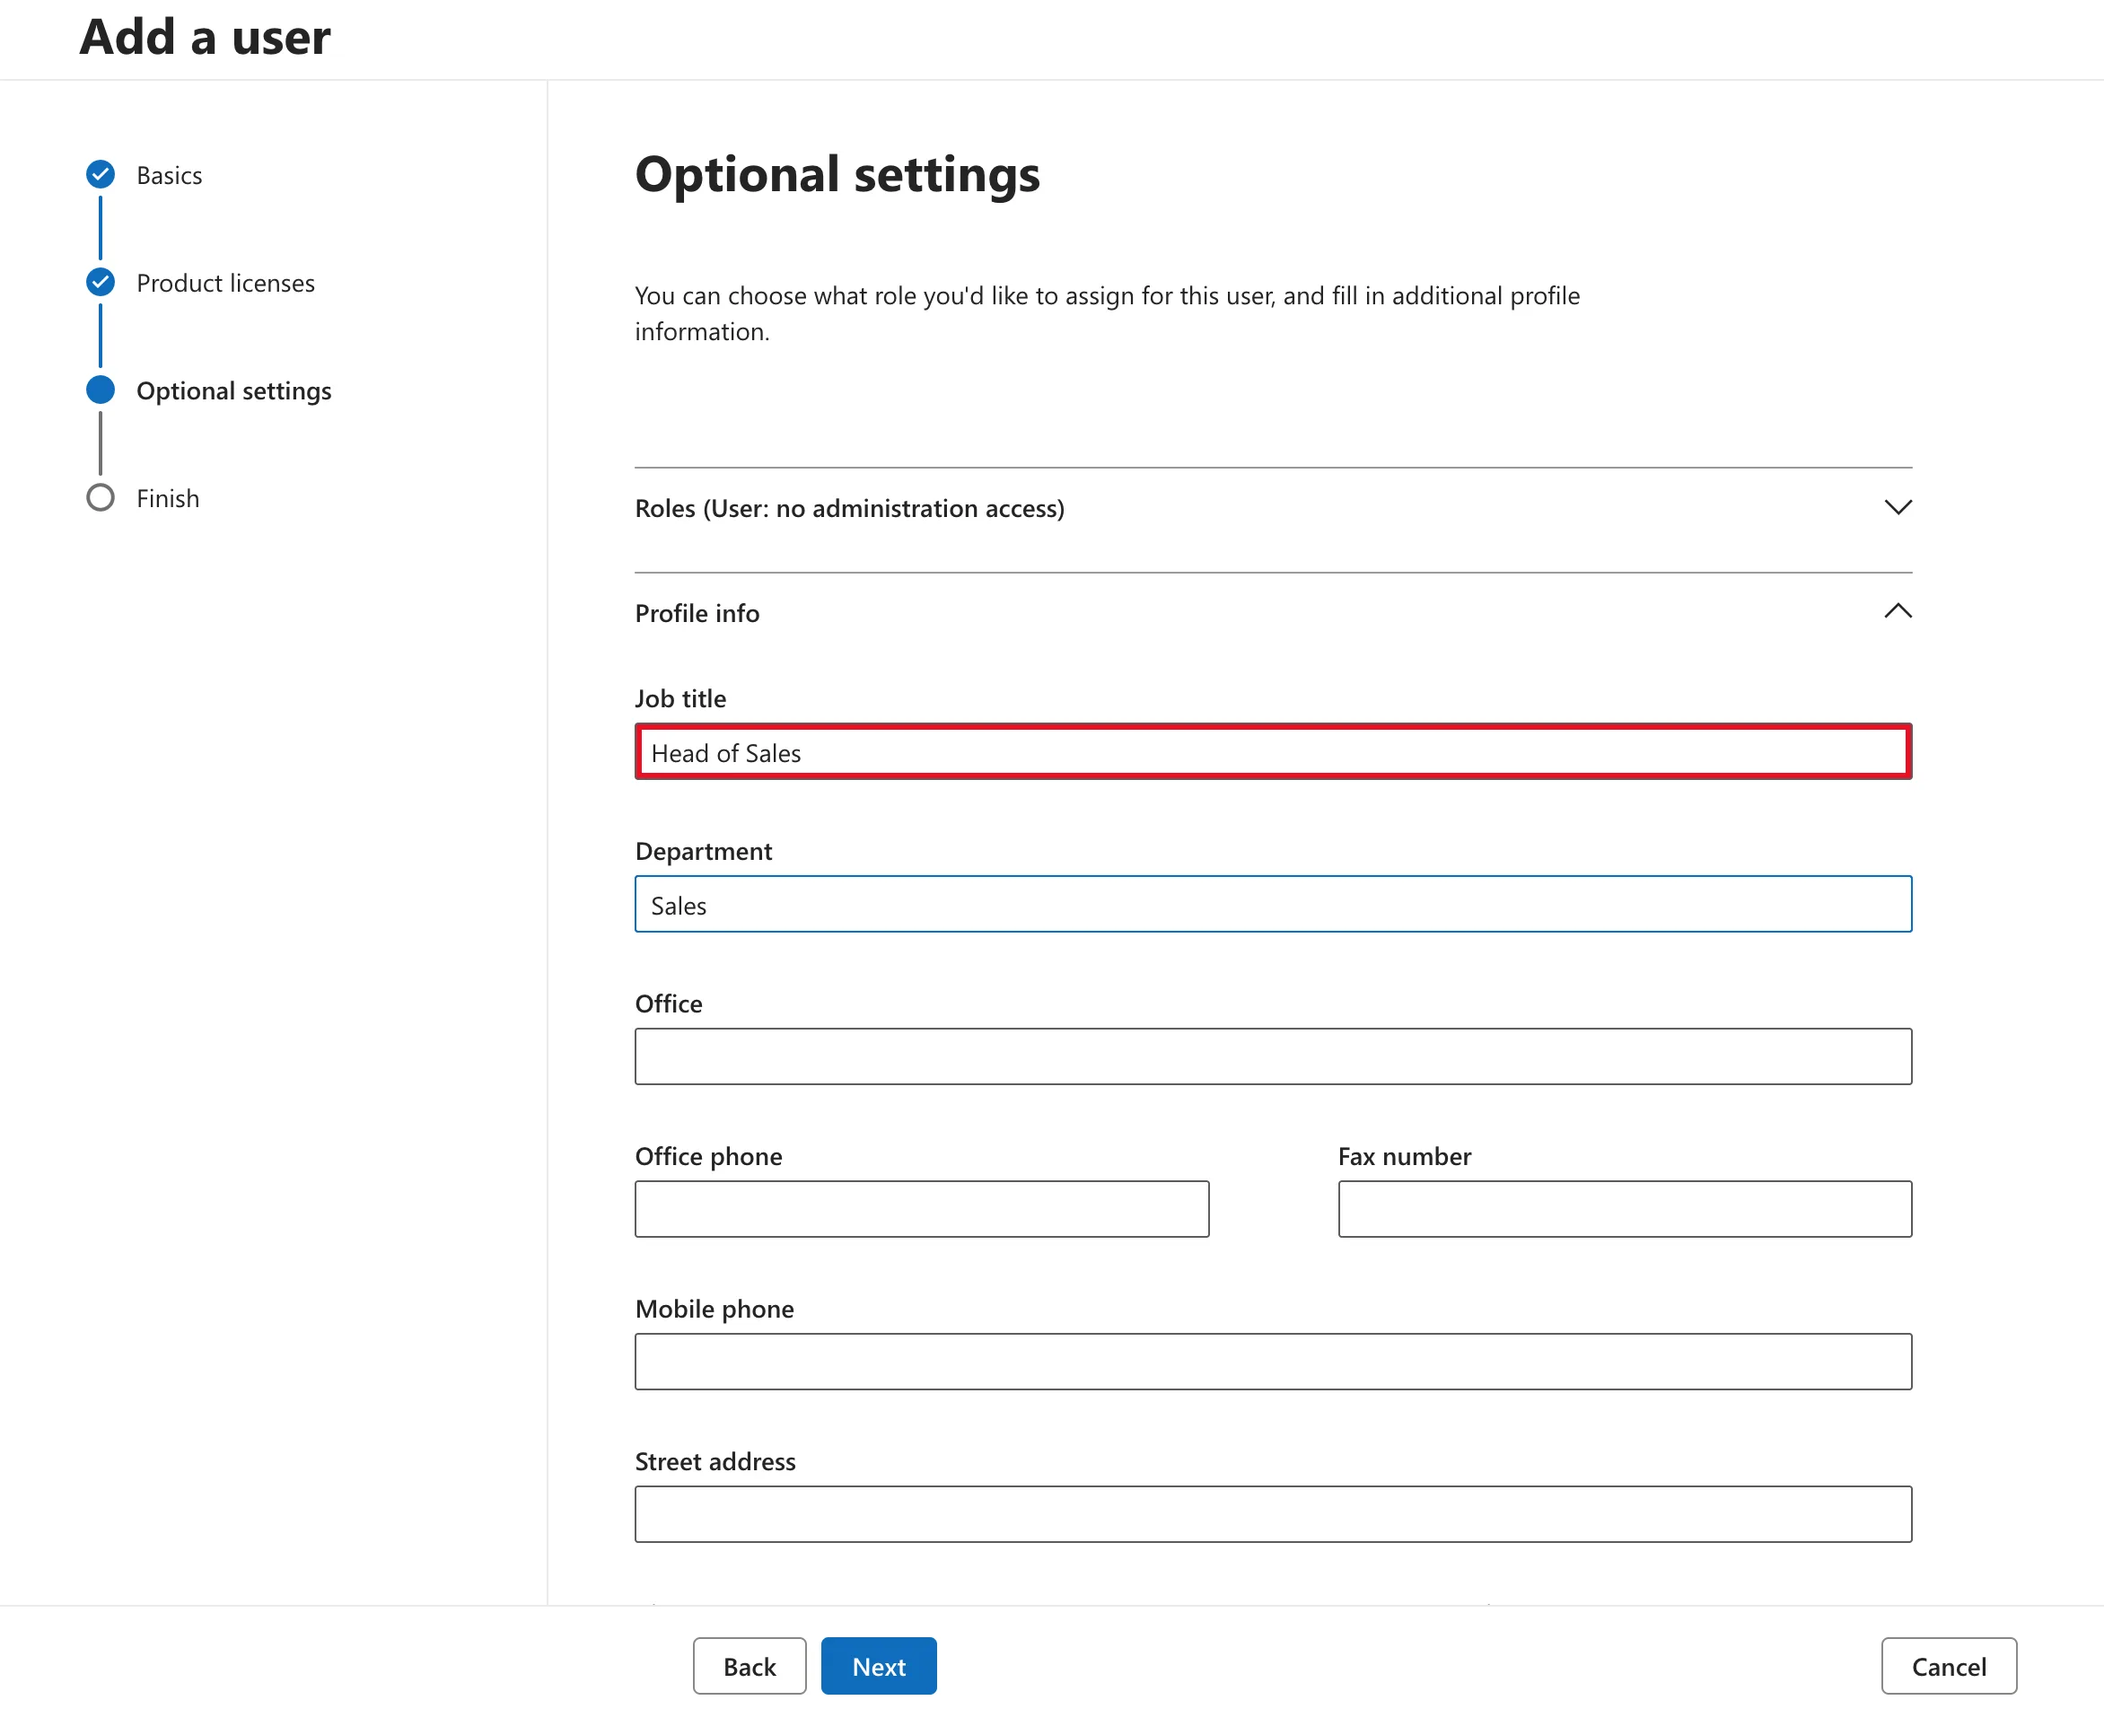This screenshot has height=1709, width=2104.
Task: Click the Profile info header text
Action: (697, 613)
